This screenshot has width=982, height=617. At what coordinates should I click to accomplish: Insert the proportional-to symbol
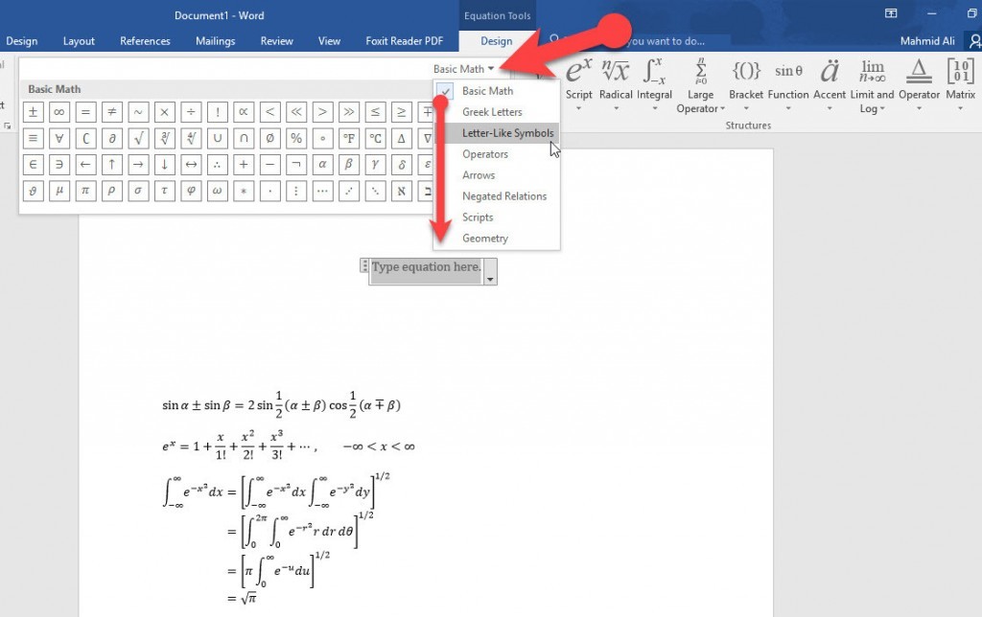pos(244,112)
